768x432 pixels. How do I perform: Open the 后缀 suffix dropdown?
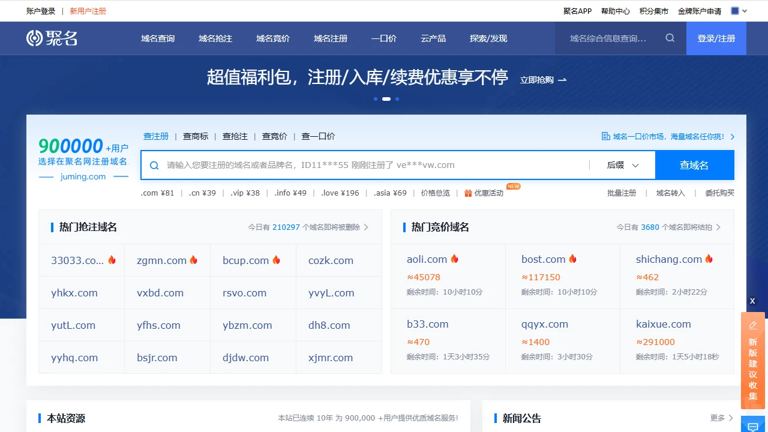pyautogui.click(x=622, y=165)
